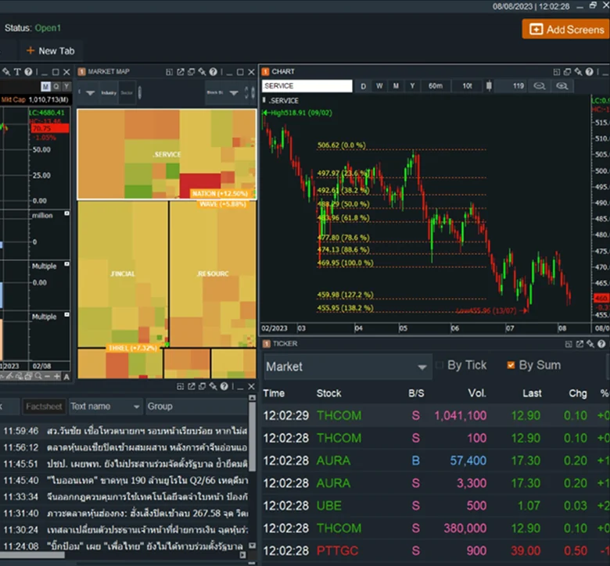Open help in the leftmost panel

tap(28, 72)
